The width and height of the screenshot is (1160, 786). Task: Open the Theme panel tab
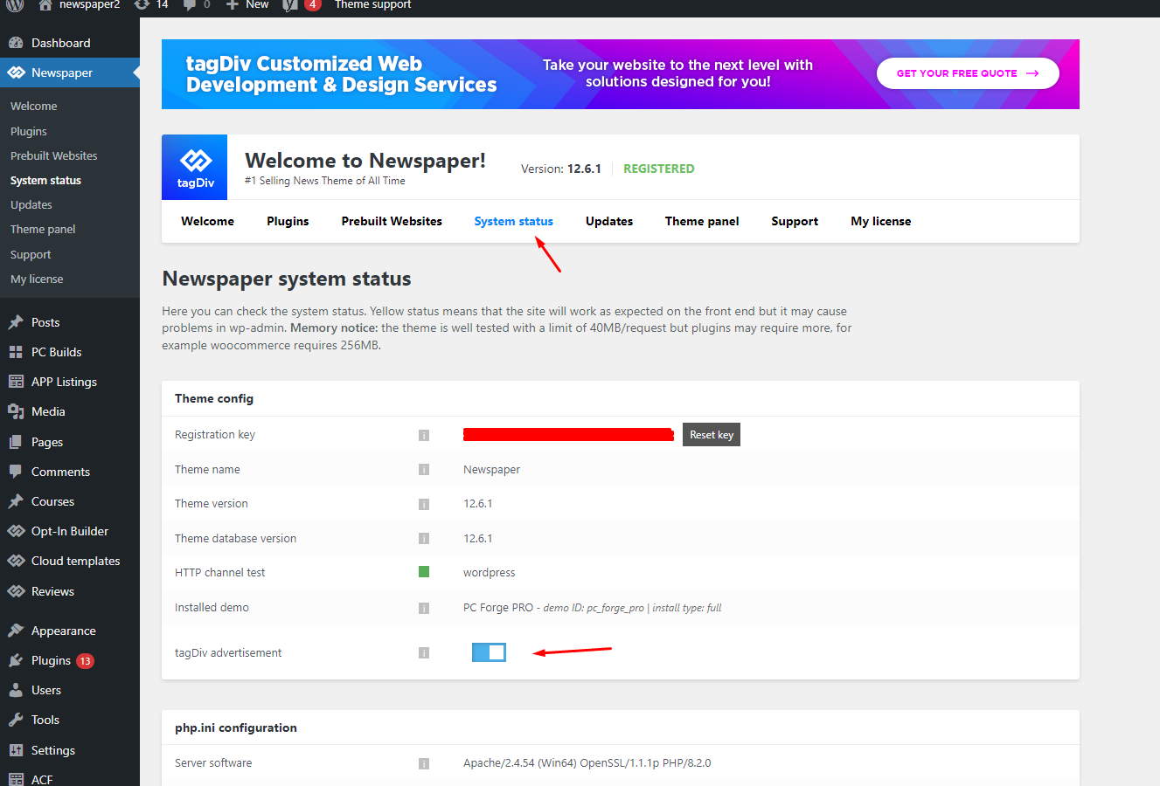(702, 221)
